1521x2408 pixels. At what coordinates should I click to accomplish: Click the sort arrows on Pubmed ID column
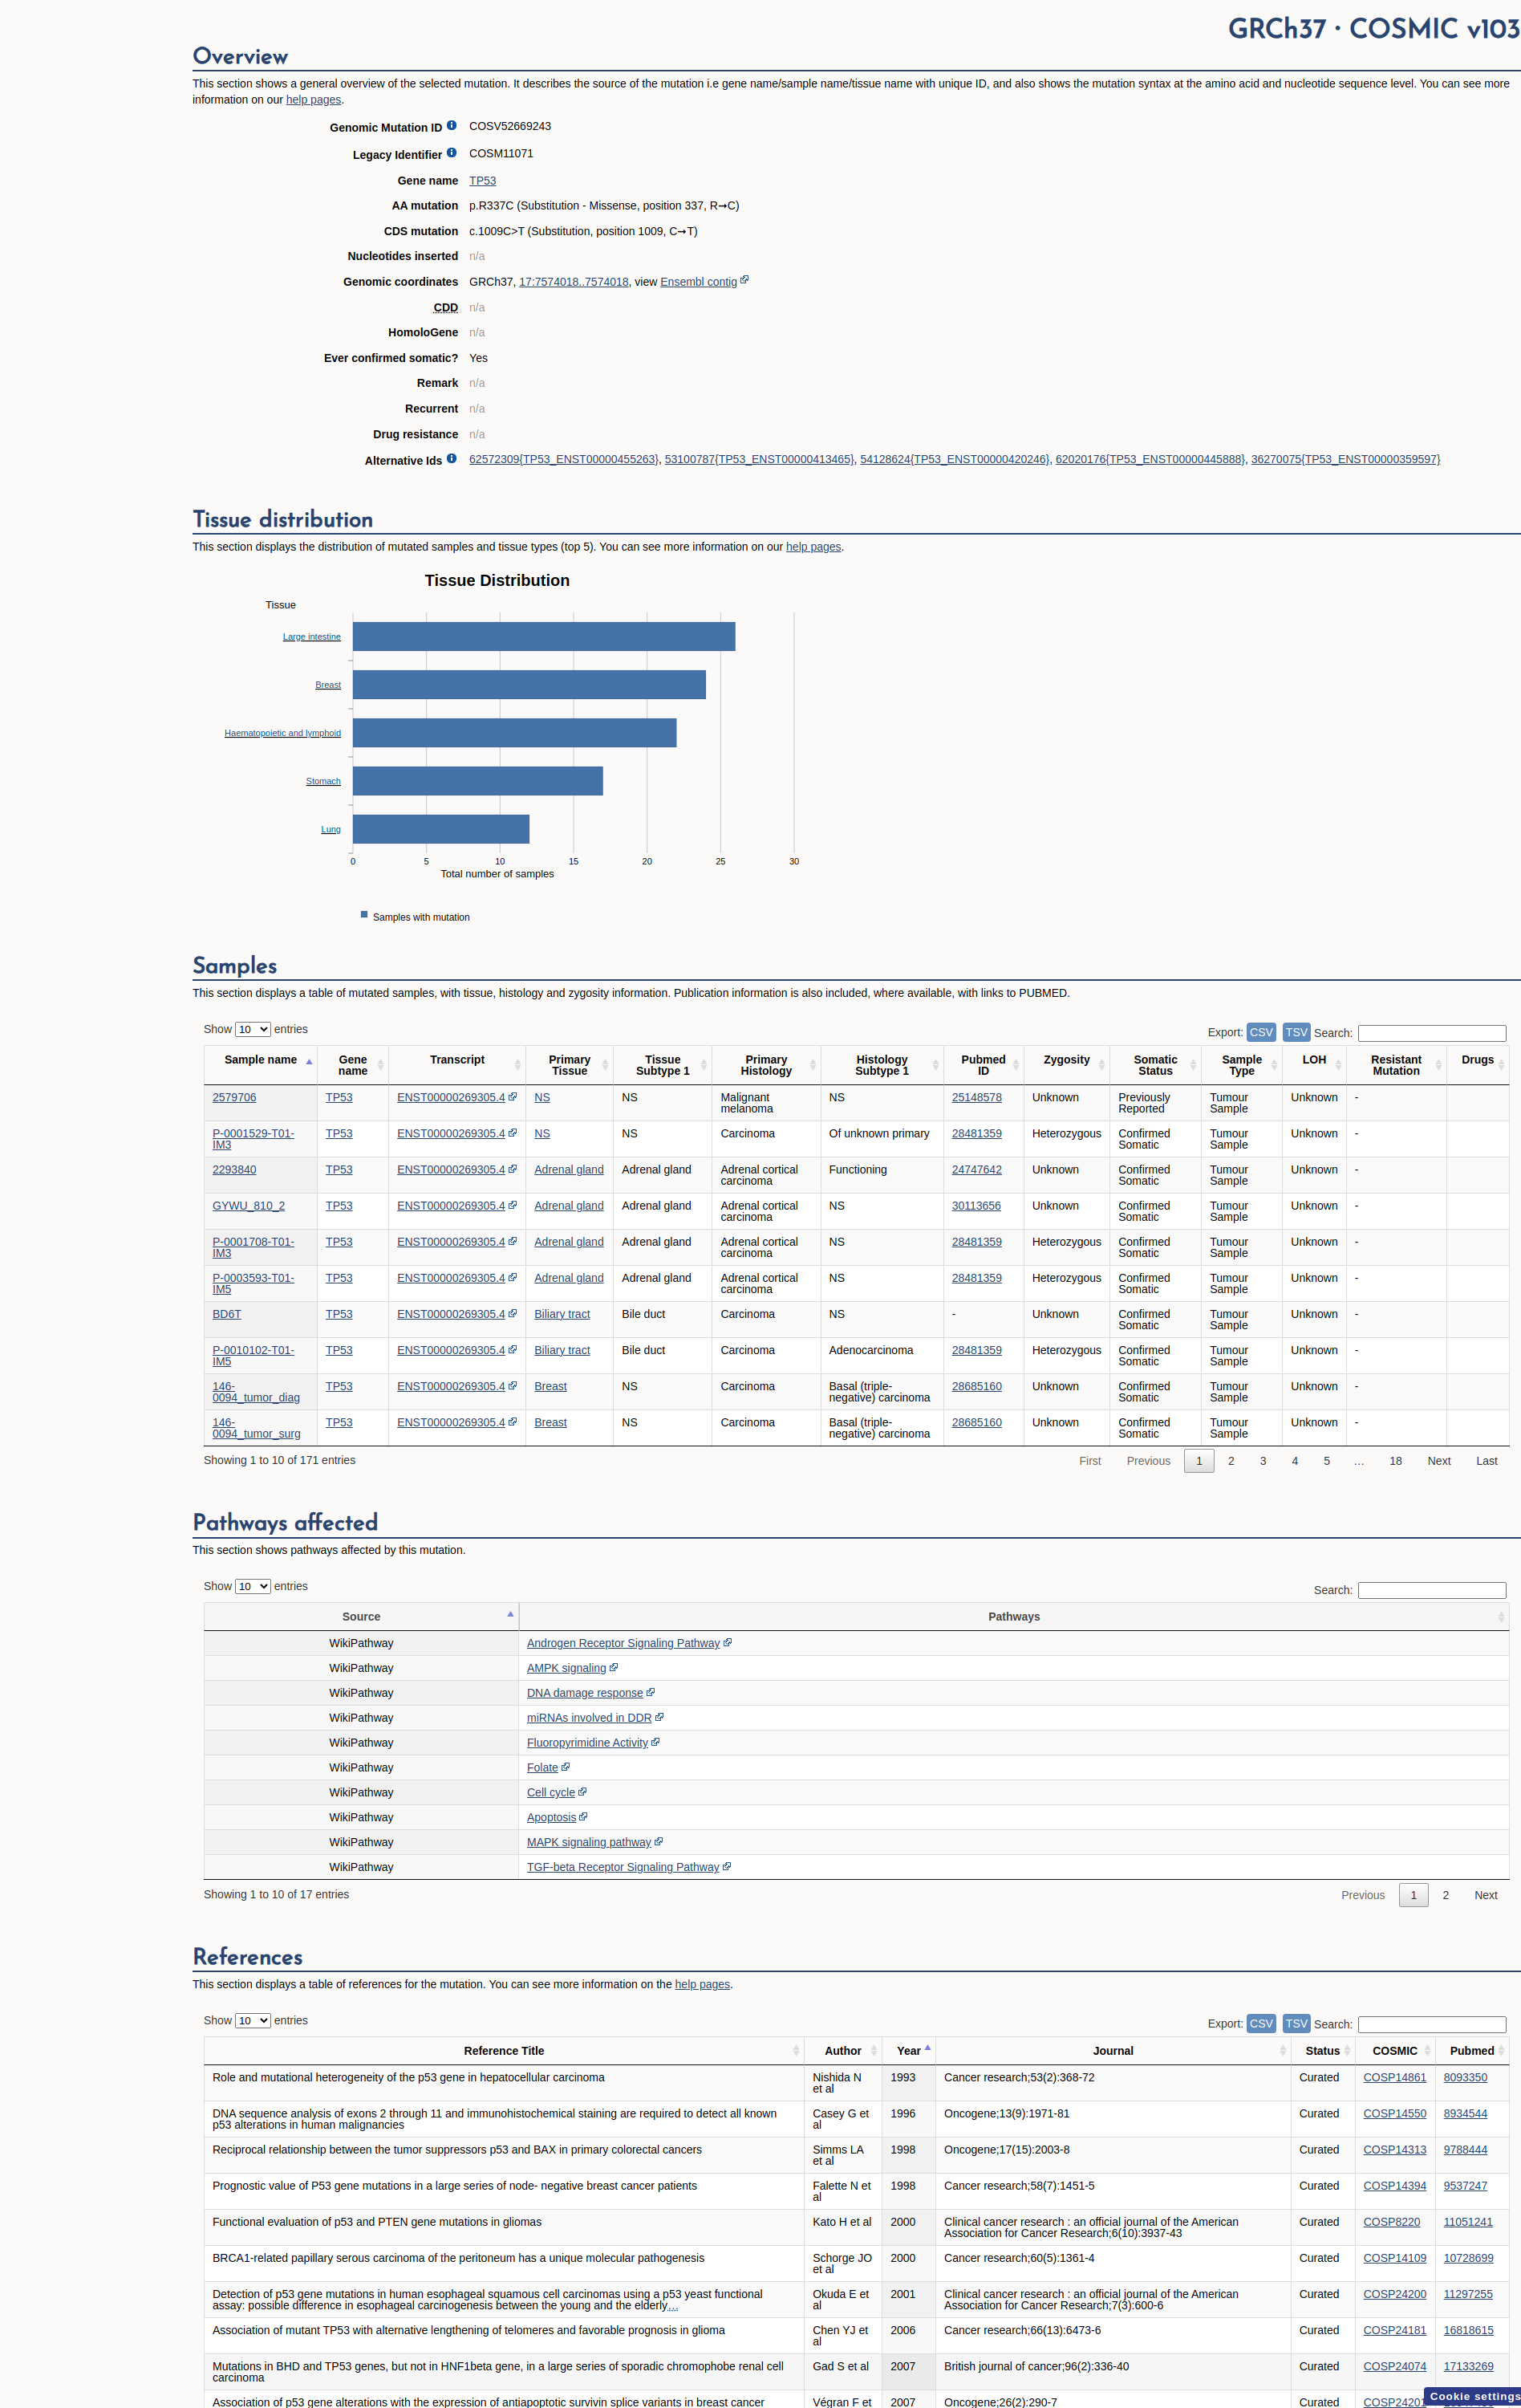click(x=1016, y=1065)
